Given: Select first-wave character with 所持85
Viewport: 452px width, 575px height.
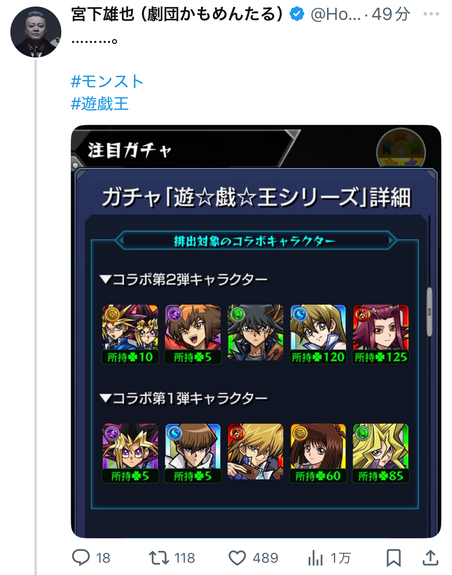Looking at the screenshot, I should [381, 453].
